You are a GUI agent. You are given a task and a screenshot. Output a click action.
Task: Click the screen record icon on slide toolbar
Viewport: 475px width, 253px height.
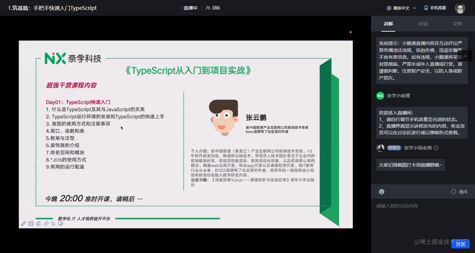click(x=61, y=224)
